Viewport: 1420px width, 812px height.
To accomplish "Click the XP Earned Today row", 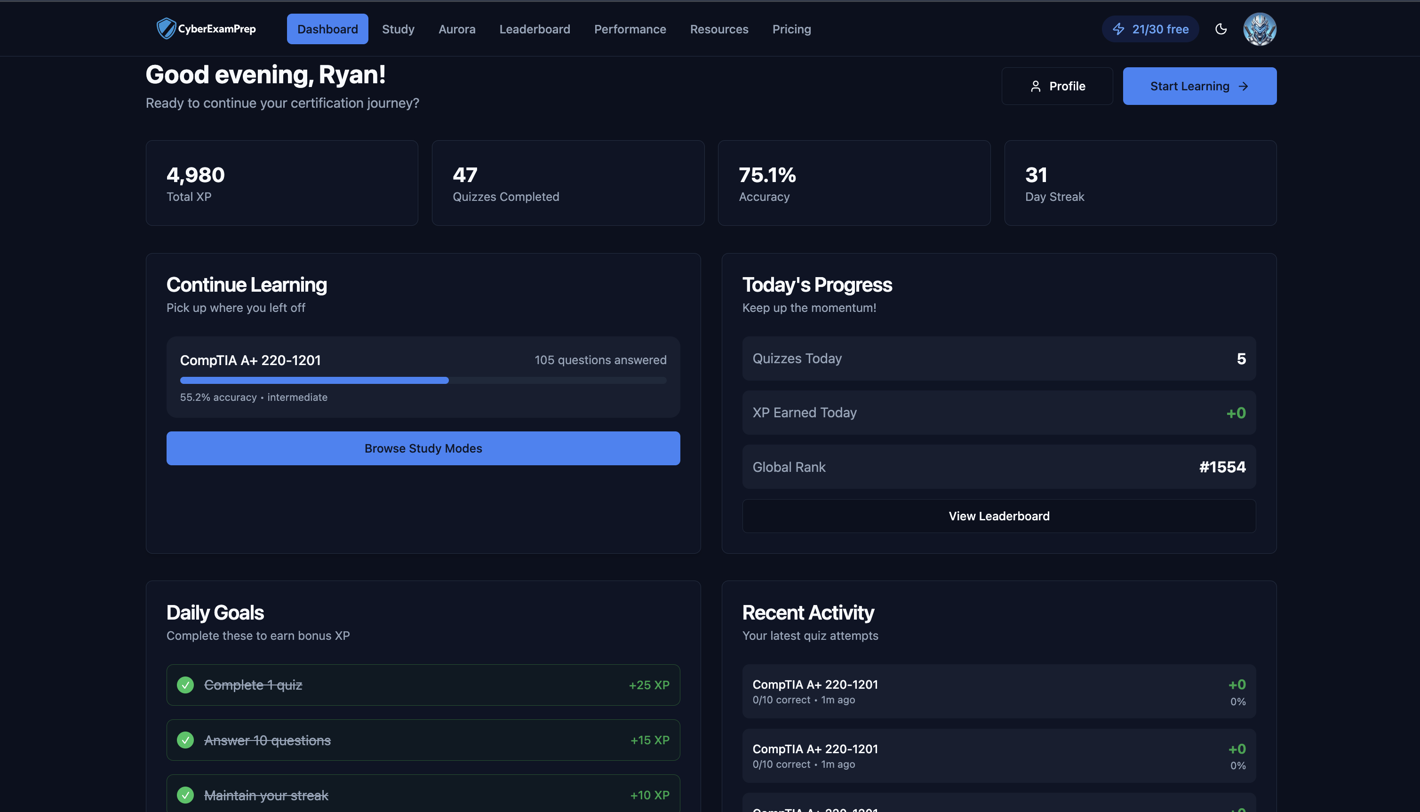I will click(998, 413).
